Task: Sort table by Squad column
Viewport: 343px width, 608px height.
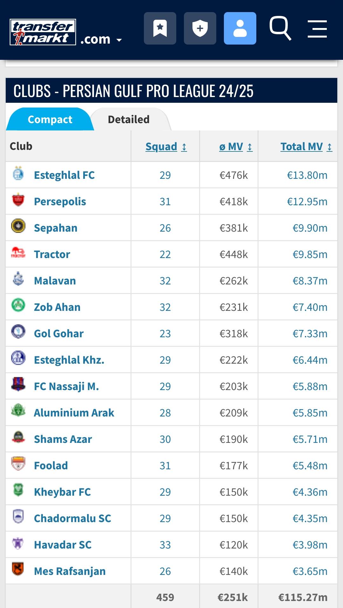Action: 166,147
